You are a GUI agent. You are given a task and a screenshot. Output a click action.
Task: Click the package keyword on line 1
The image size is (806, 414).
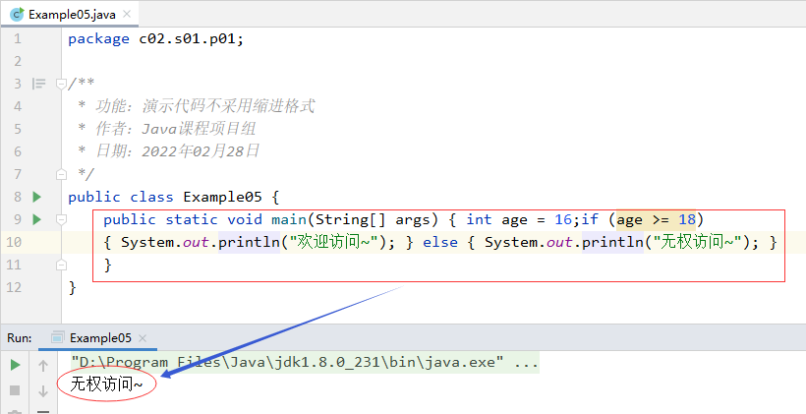98,39
